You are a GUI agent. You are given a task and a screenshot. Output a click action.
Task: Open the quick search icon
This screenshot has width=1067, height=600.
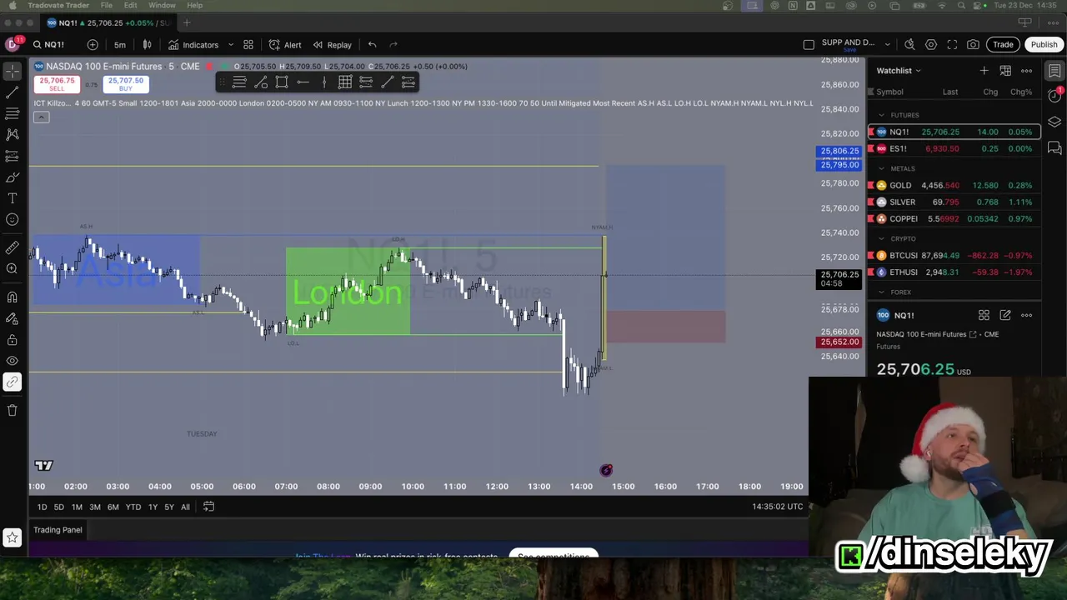[x=909, y=45]
